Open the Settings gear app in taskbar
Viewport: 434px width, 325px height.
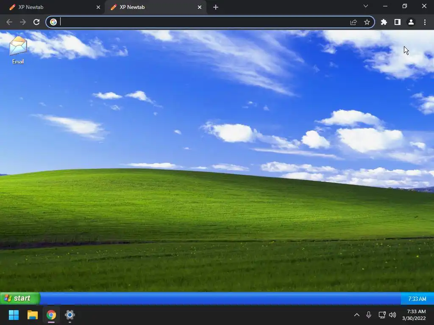click(70, 315)
